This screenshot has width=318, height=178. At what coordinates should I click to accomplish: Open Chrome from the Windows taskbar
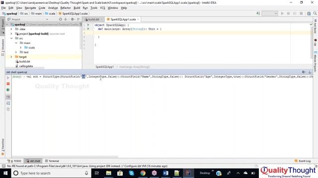pyautogui.click(x=143, y=173)
